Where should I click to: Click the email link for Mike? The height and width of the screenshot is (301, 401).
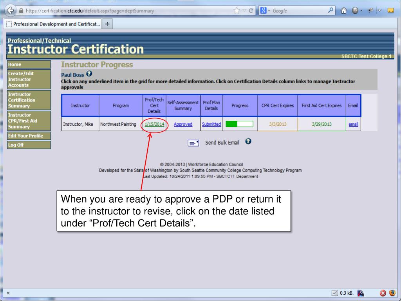click(353, 124)
